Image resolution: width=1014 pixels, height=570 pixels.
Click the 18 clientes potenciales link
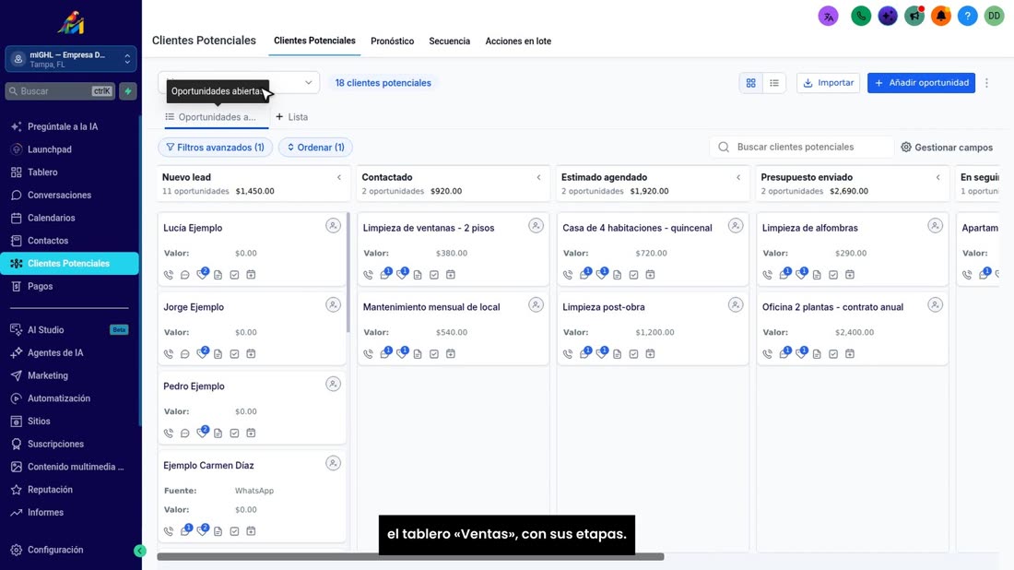click(x=383, y=83)
